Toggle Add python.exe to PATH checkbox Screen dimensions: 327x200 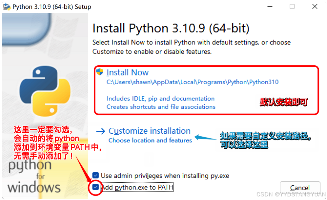click(x=95, y=187)
